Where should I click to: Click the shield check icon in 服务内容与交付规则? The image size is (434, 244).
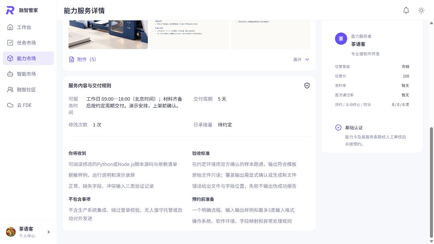tap(307, 85)
